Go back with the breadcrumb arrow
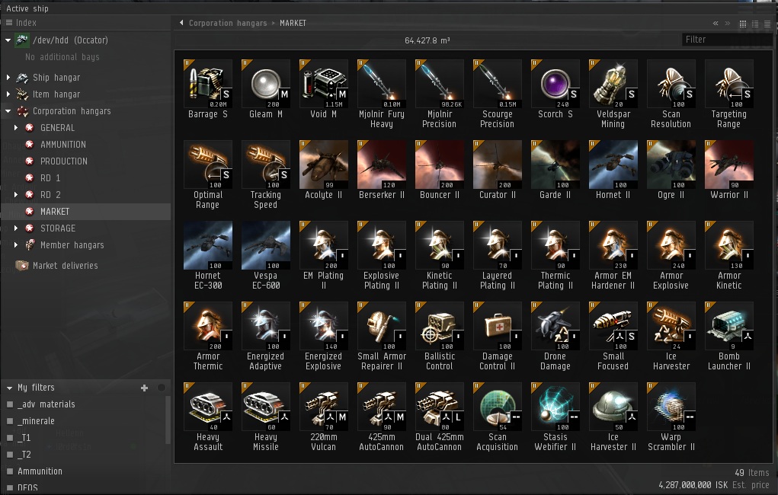This screenshot has height=495, width=778. click(181, 23)
